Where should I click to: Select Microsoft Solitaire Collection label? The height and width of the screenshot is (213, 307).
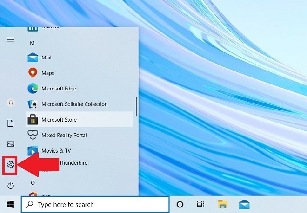tap(74, 104)
